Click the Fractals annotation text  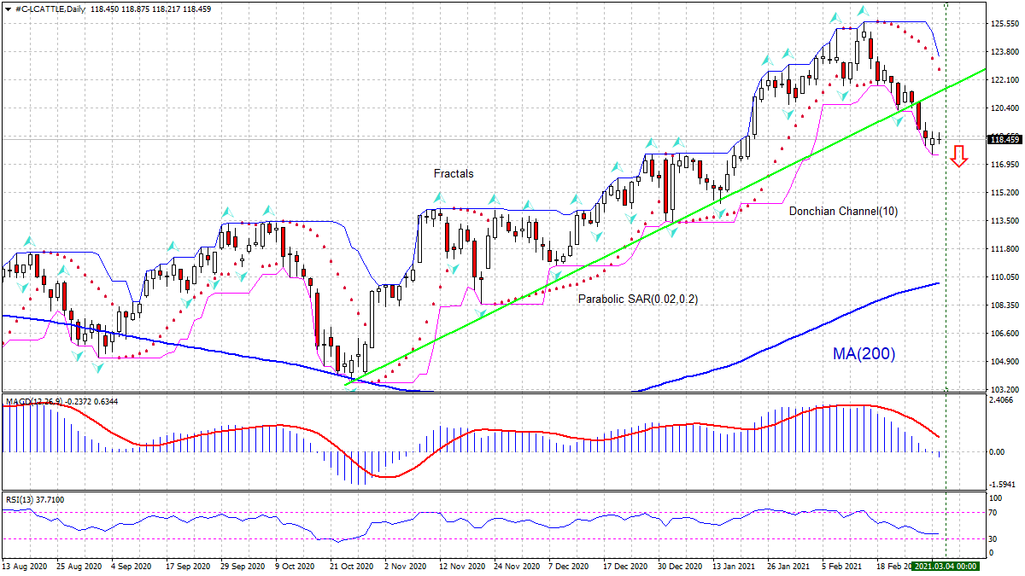click(453, 173)
